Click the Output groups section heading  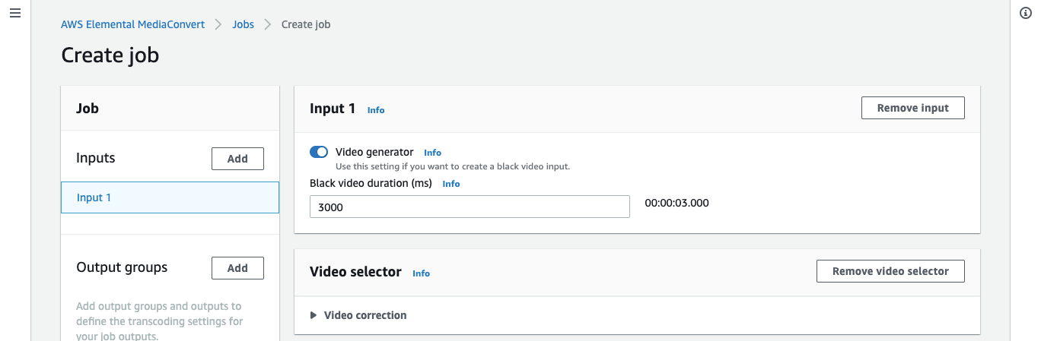122,267
